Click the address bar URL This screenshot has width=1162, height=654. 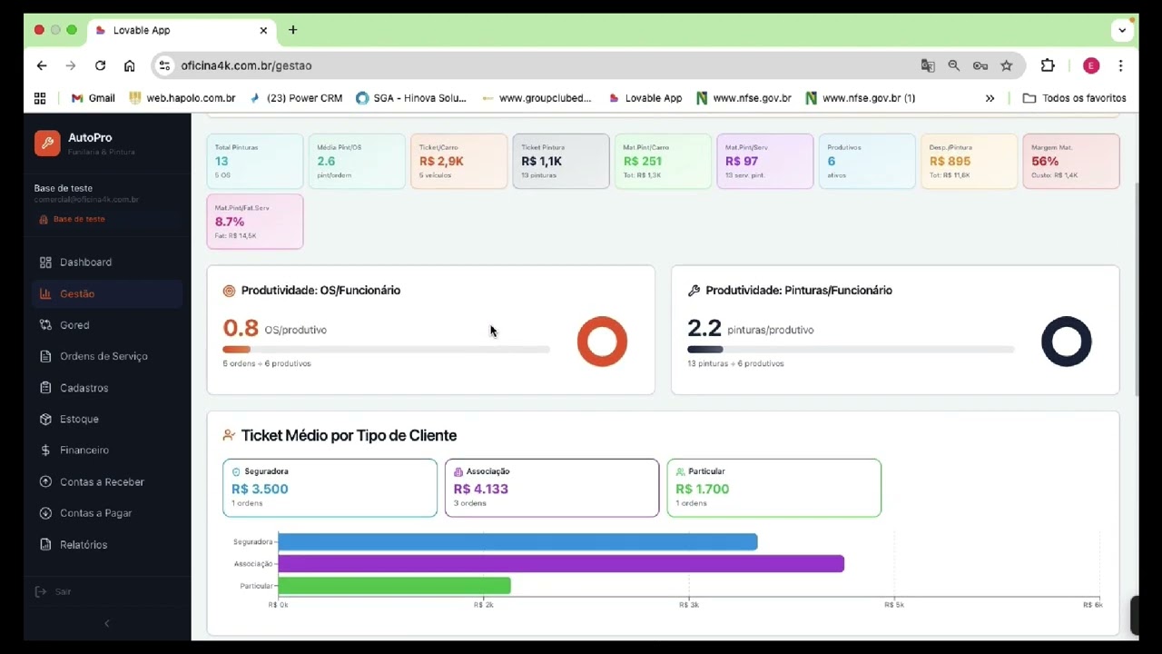[246, 65]
